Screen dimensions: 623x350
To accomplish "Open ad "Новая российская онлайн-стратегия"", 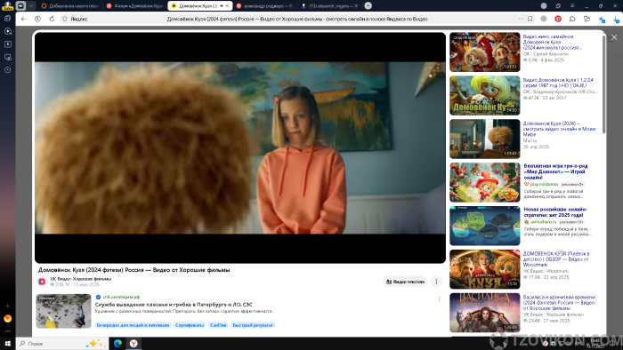I will (x=555, y=212).
